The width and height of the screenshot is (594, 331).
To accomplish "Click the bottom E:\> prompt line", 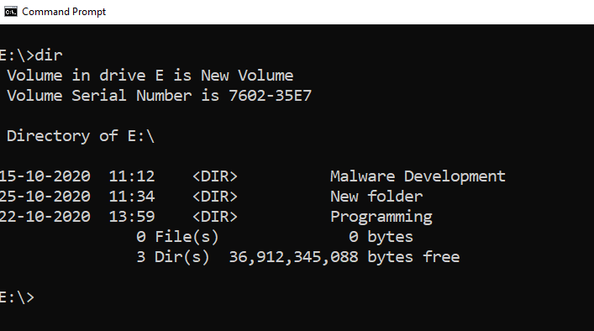I will click(x=17, y=297).
